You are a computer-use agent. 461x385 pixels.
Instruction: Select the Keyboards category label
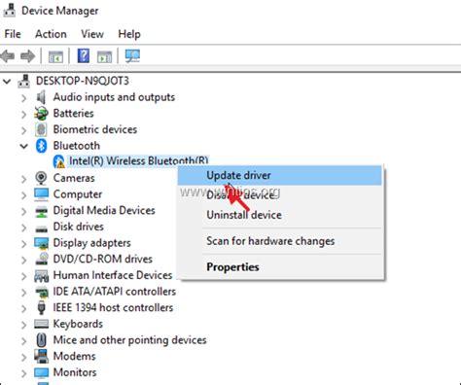[x=78, y=324]
